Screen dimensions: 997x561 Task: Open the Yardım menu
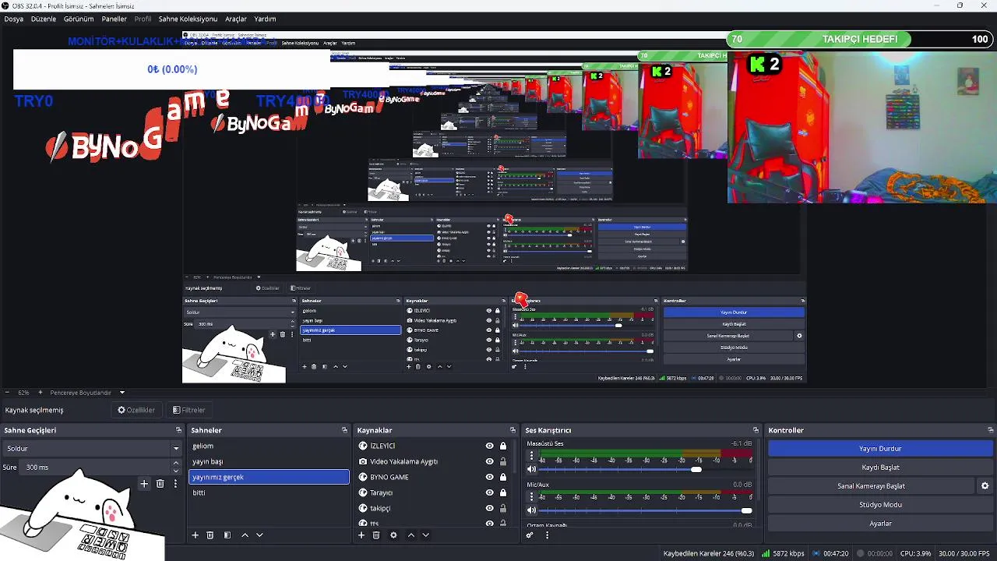point(265,19)
